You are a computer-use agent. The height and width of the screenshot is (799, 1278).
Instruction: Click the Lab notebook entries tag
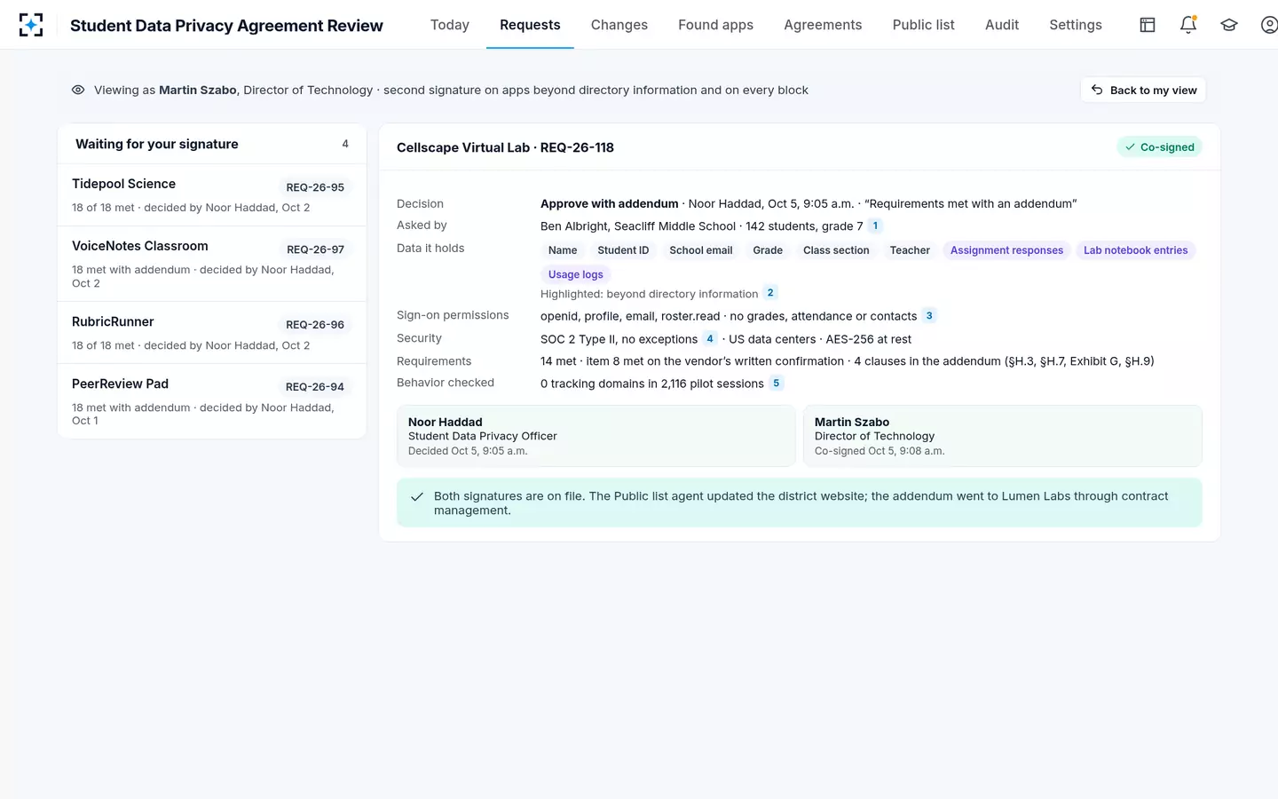pyautogui.click(x=1135, y=250)
